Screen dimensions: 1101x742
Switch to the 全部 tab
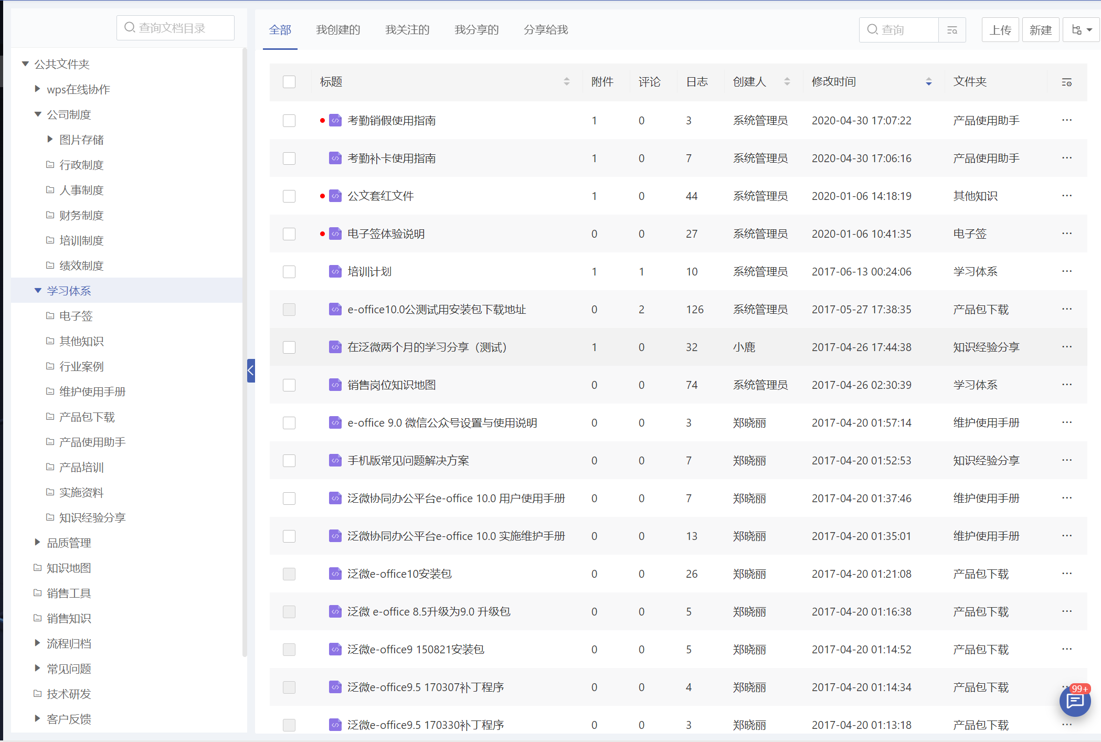click(x=280, y=30)
